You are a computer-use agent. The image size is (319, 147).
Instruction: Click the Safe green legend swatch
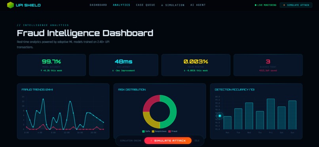[143, 131]
